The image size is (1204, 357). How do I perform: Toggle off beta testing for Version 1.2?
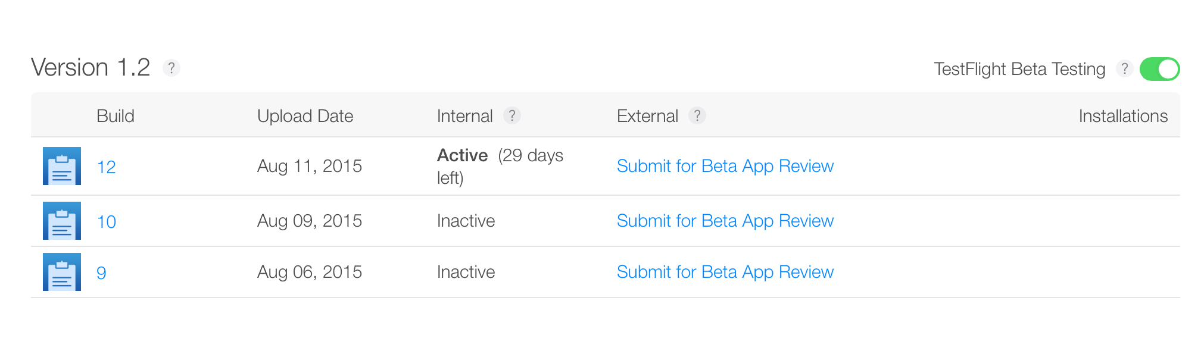[1159, 68]
